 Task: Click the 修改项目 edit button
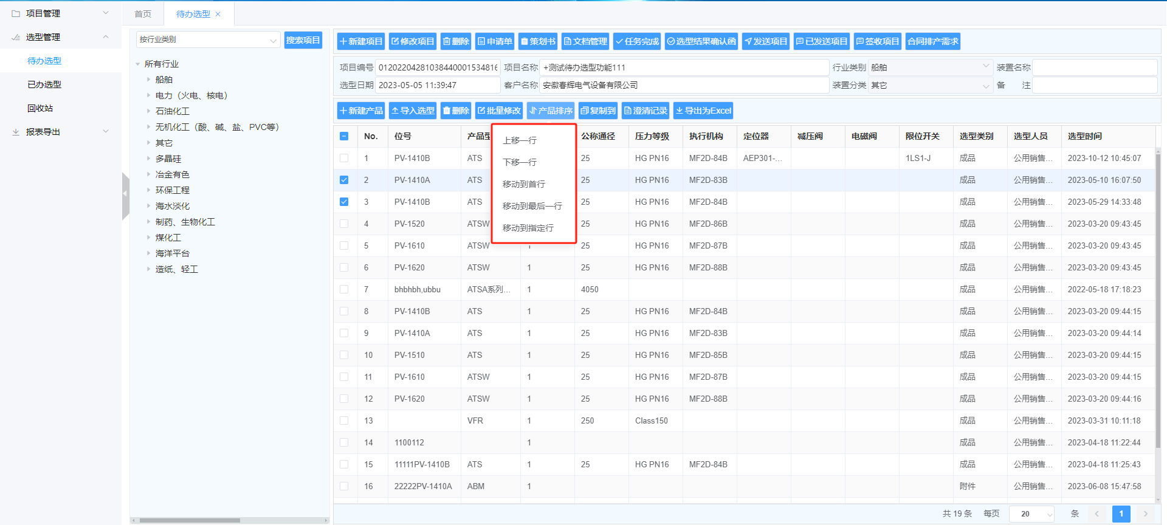click(413, 41)
